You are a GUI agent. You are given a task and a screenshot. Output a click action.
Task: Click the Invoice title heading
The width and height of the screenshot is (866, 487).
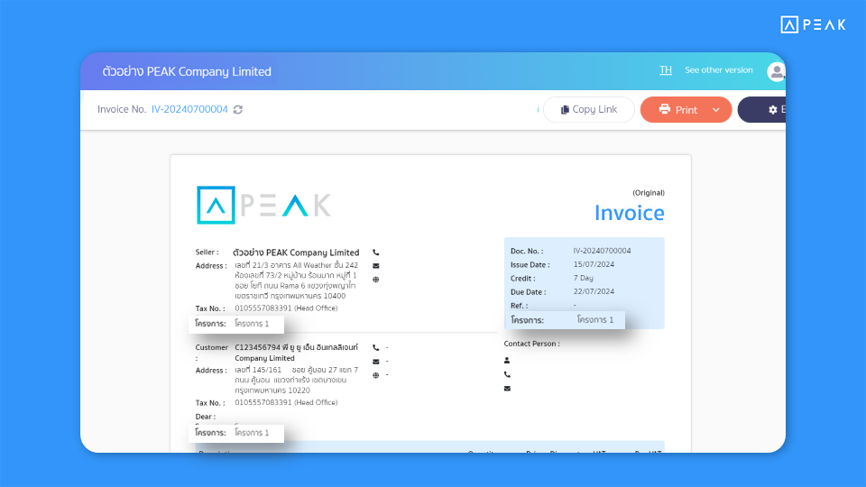[629, 213]
